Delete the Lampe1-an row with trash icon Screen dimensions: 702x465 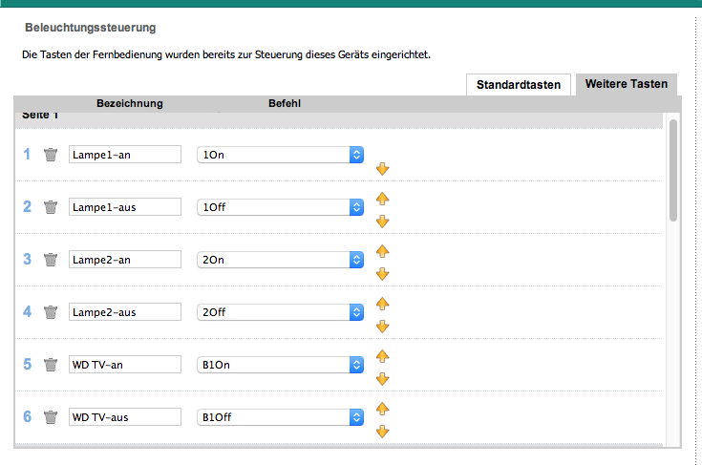click(51, 155)
